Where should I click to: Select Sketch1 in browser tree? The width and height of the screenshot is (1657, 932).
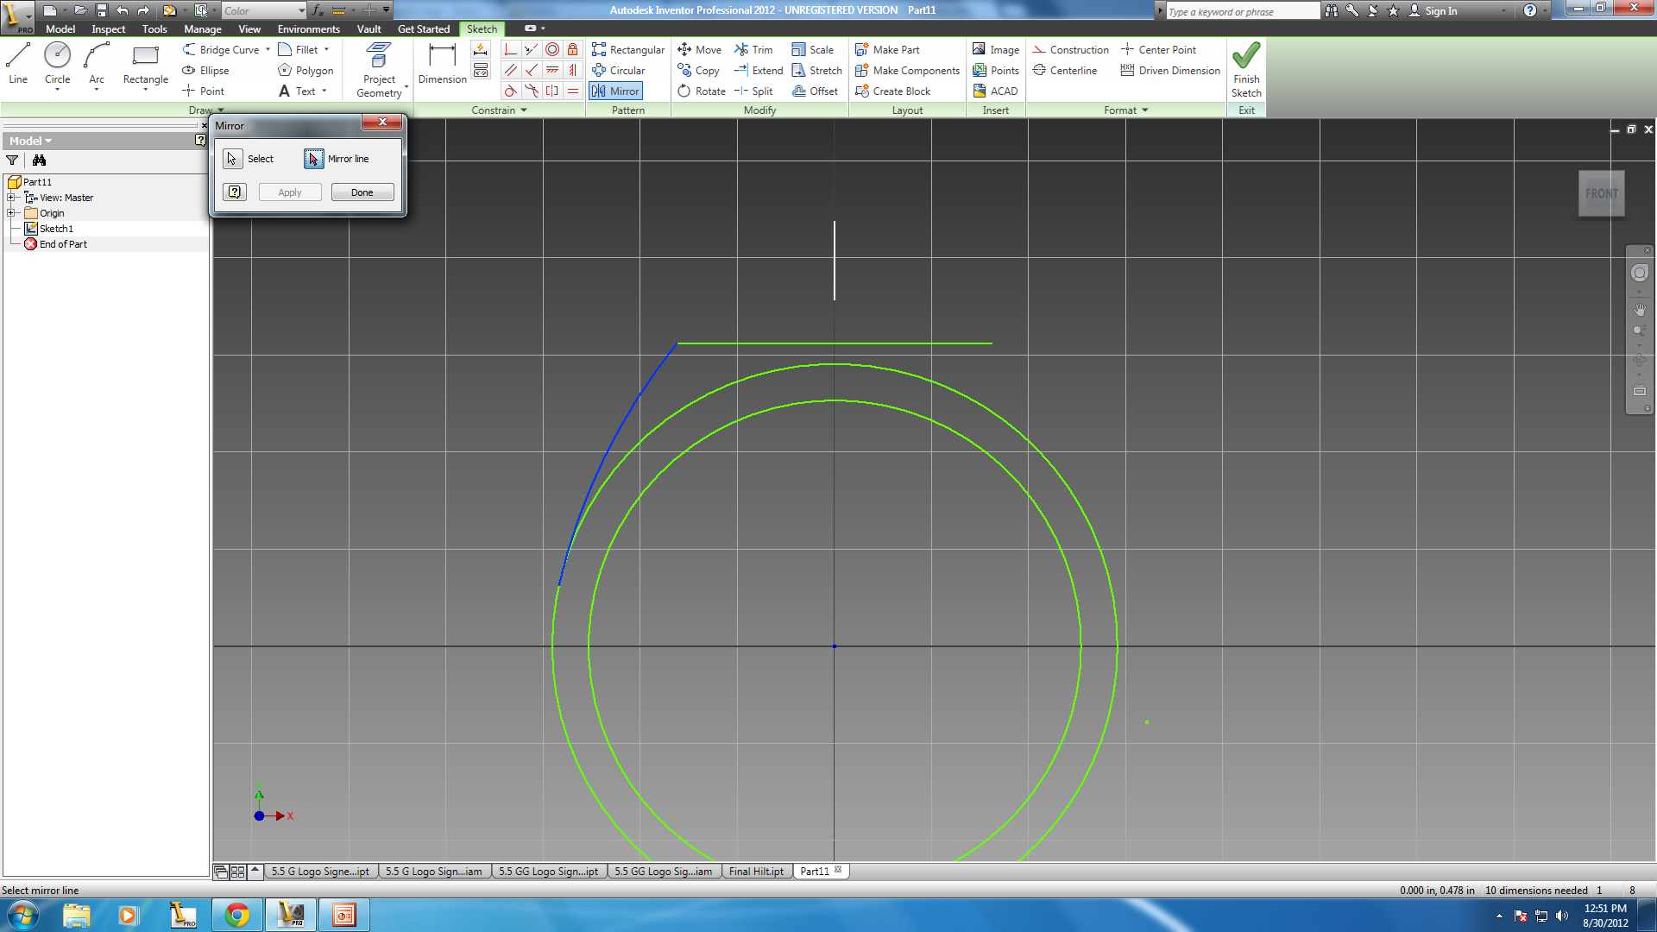pos(56,229)
